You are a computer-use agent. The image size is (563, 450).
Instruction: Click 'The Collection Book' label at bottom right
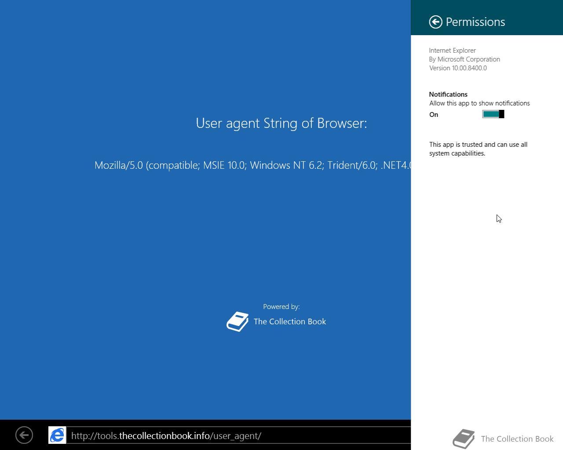pos(517,439)
